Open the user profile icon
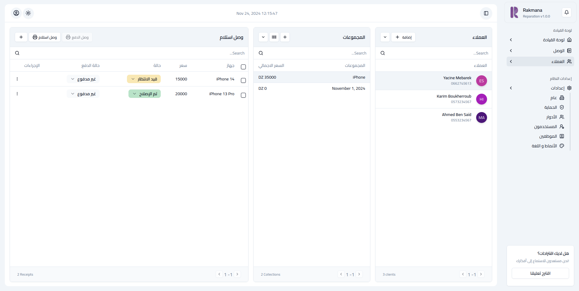This screenshot has height=291, width=579. point(16,13)
